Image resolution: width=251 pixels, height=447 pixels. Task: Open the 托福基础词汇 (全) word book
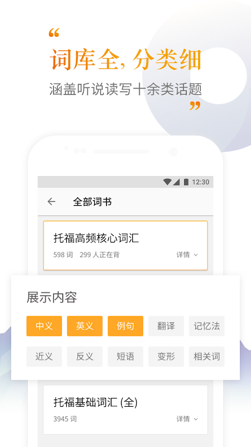pos(126,410)
